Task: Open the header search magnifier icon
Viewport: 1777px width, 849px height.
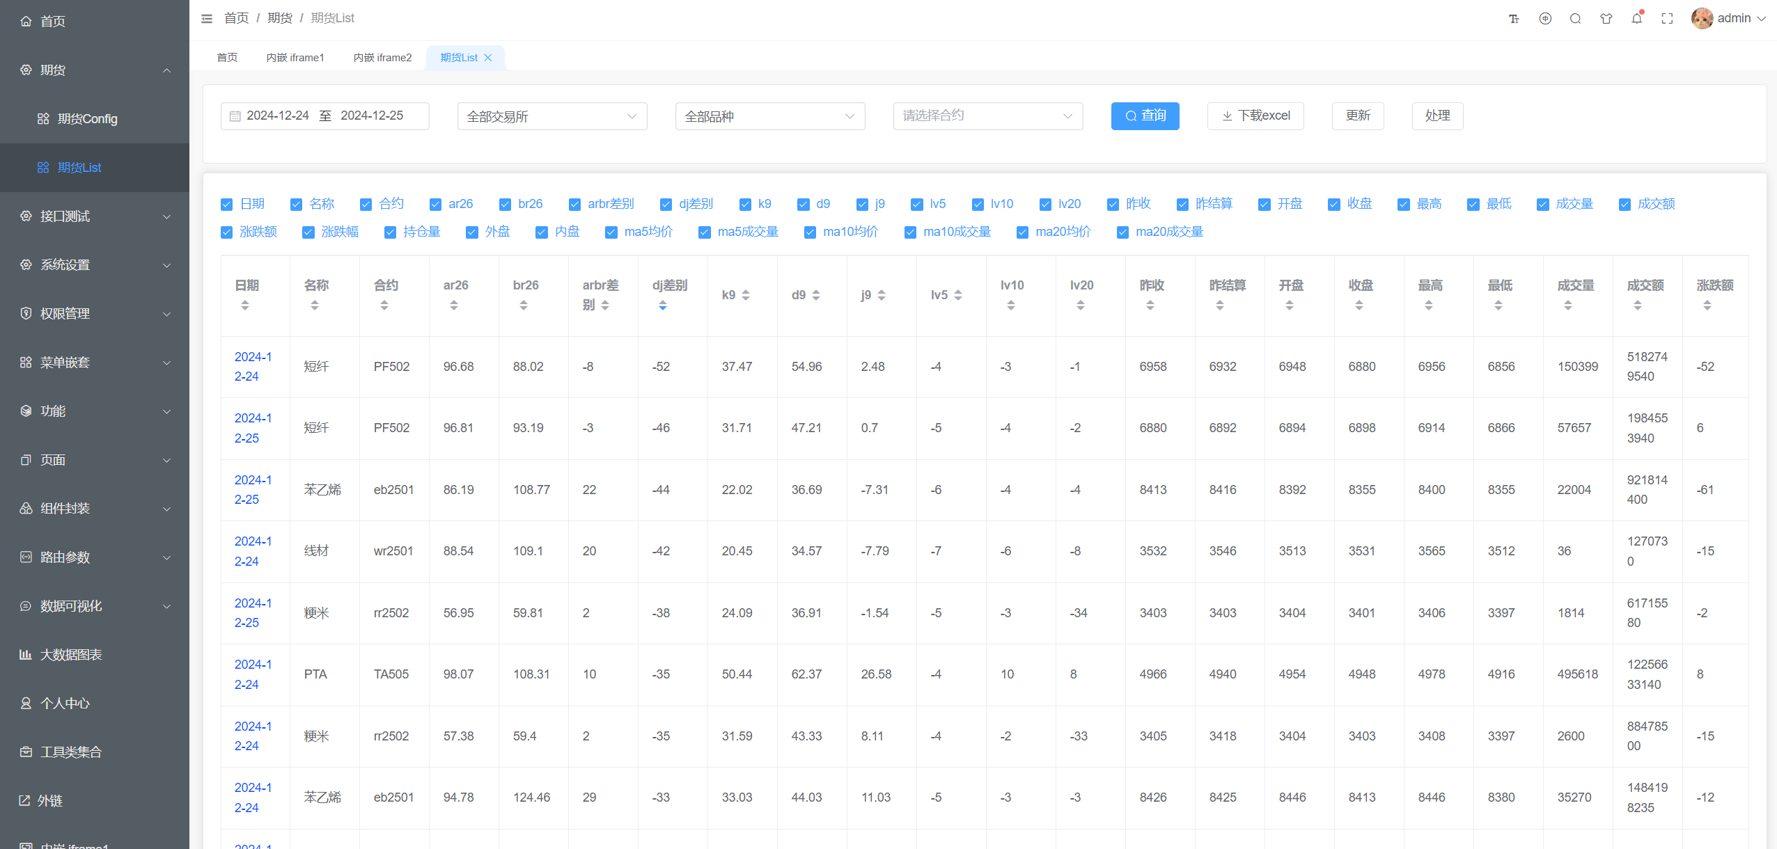Action: (1575, 19)
